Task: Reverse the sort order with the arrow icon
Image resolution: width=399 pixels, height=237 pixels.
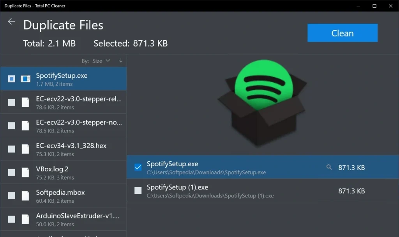Action: (x=121, y=61)
